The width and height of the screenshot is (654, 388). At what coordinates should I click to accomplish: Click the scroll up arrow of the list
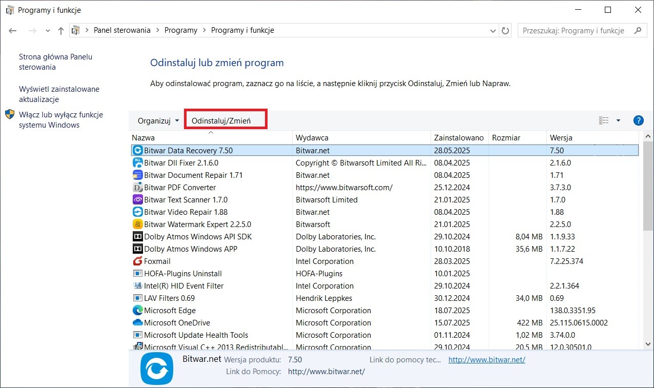tap(648, 137)
